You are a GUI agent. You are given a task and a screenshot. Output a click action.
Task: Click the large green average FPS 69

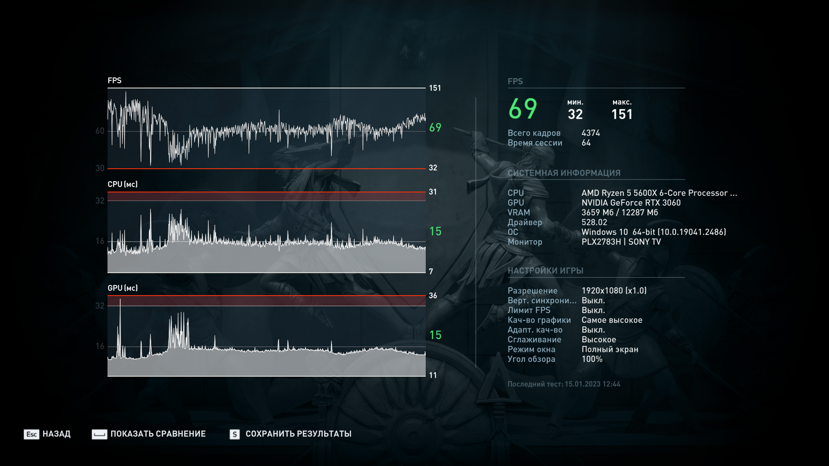coord(522,109)
